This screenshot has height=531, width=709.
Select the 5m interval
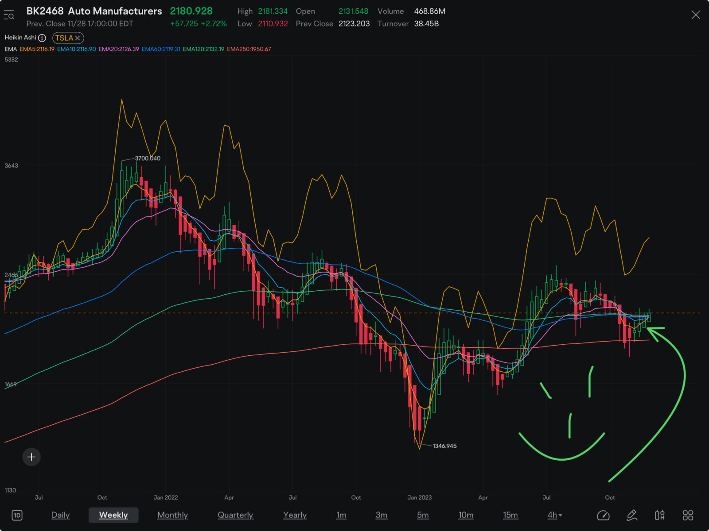click(423, 515)
